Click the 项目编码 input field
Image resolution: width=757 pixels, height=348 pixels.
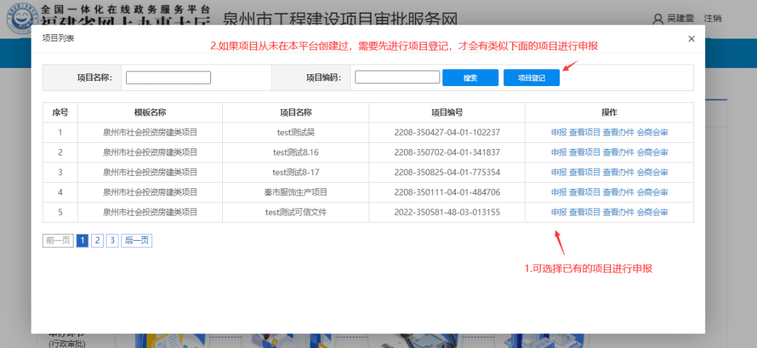(x=397, y=78)
